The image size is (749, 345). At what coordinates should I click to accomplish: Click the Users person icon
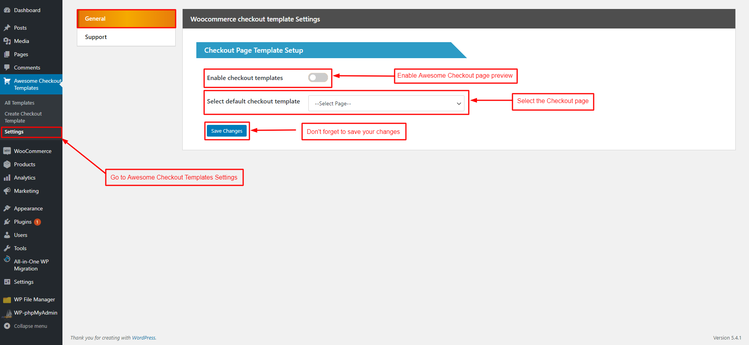click(7, 235)
